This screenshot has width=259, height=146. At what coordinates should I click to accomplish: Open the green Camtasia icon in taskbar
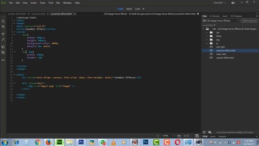[156, 142]
